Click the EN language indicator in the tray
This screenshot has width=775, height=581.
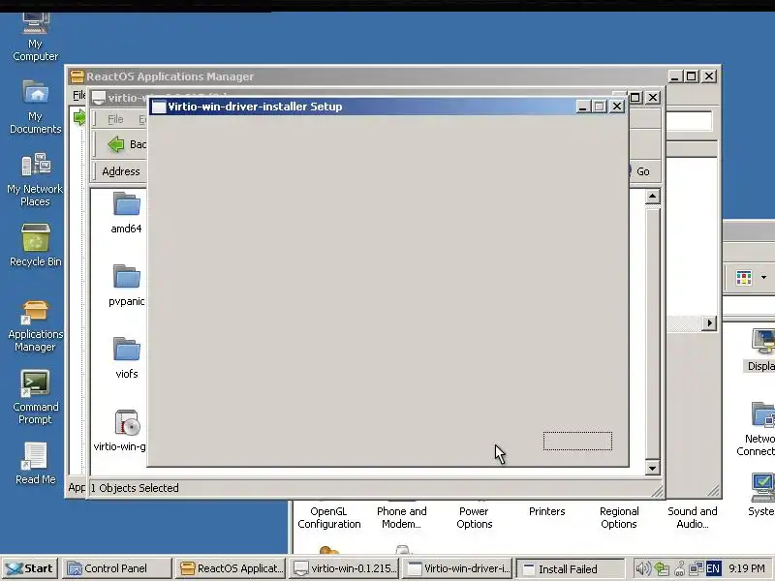pos(713,568)
